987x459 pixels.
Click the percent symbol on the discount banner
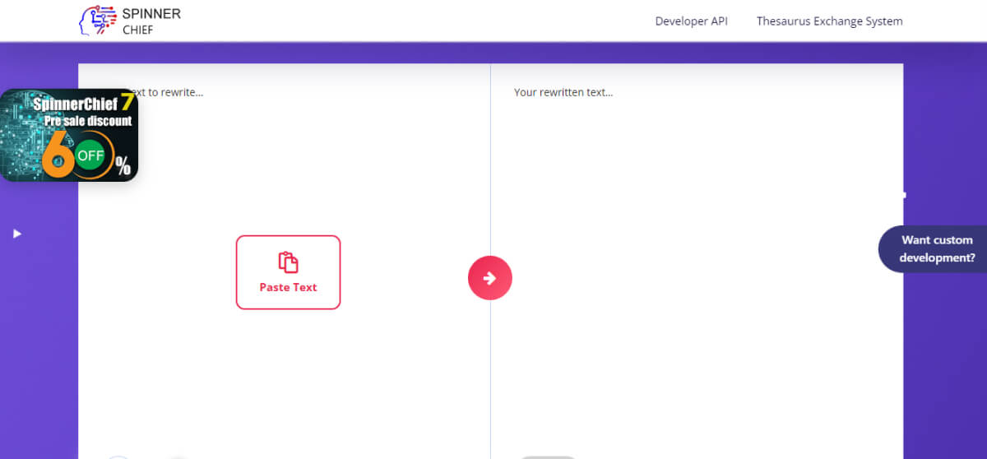[x=123, y=167]
